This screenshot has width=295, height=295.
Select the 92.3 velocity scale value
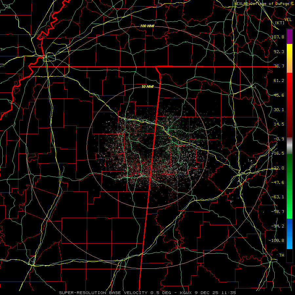(279, 51)
